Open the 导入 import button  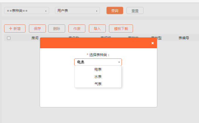click(x=97, y=28)
